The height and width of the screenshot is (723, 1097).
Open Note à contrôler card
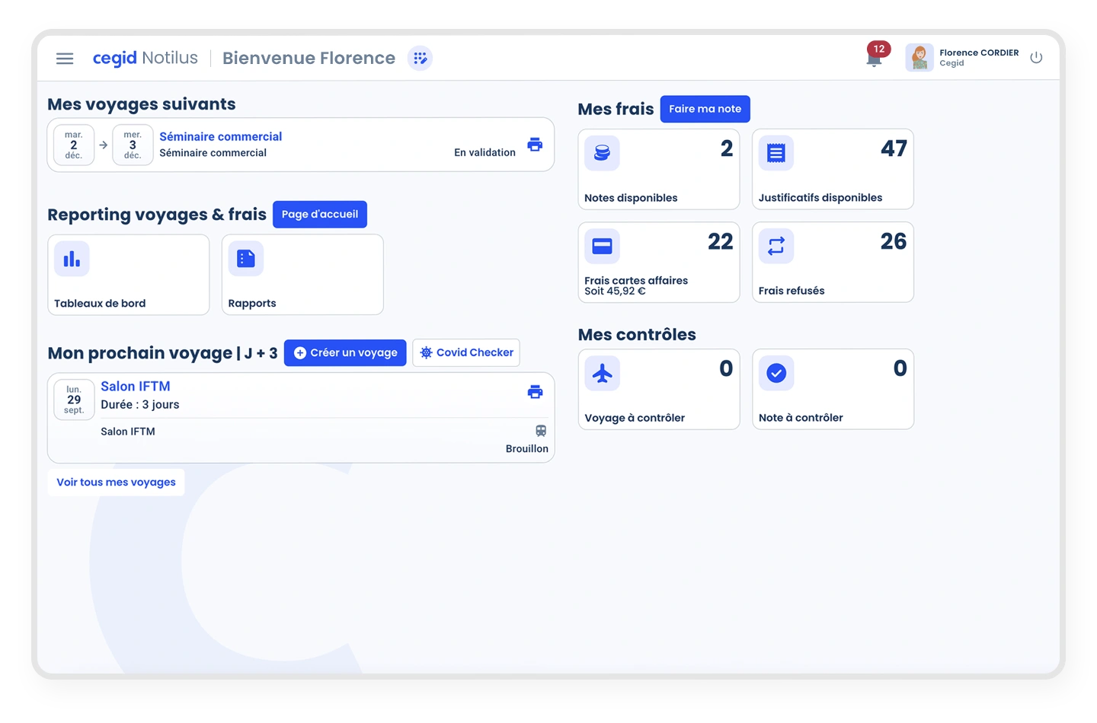coord(832,389)
